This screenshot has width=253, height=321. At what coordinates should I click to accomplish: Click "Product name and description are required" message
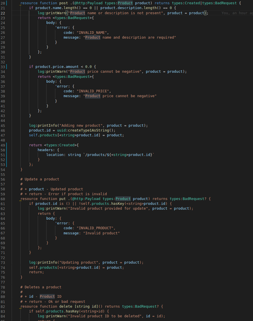[x=130, y=37]
